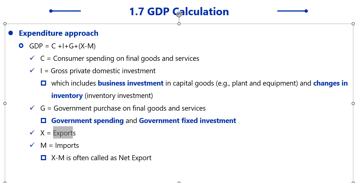The width and height of the screenshot is (355, 183).
Task: Click the bold phrase 'changes in' at line end
Action: pyautogui.click(x=330, y=83)
